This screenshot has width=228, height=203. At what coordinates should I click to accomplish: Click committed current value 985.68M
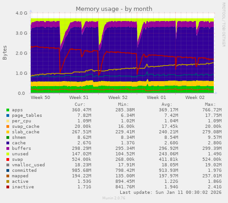click(x=82, y=170)
